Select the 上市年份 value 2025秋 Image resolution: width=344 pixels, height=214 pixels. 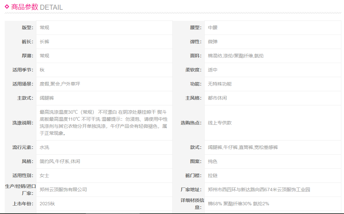tap(47, 204)
